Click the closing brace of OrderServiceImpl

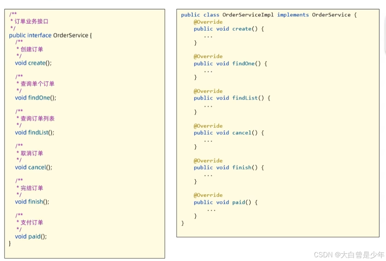pyautogui.click(x=182, y=223)
